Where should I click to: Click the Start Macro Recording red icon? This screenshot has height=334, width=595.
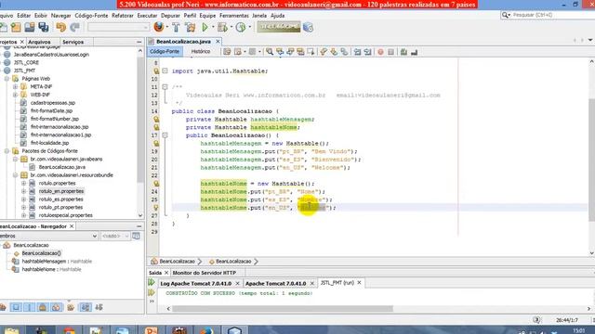click(380, 52)
